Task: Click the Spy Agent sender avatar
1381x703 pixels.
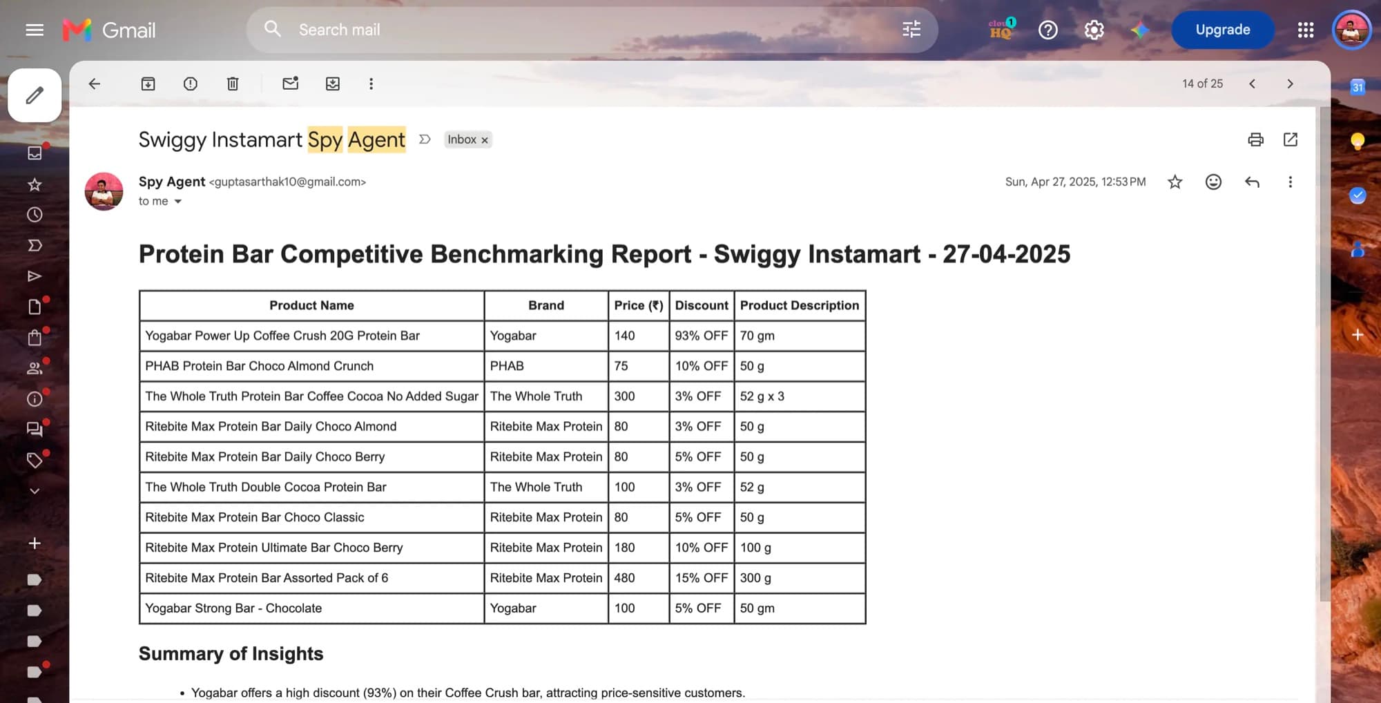Action: [x=104, y=191]
